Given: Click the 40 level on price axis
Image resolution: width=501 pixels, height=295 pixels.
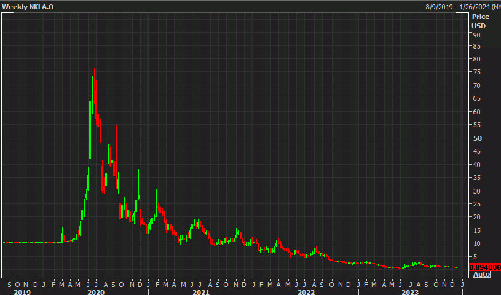Looking at the screenshot, I should coord(476,165).
